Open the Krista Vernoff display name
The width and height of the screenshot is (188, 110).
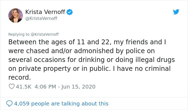pyautogui.click(x=45, y=12)
